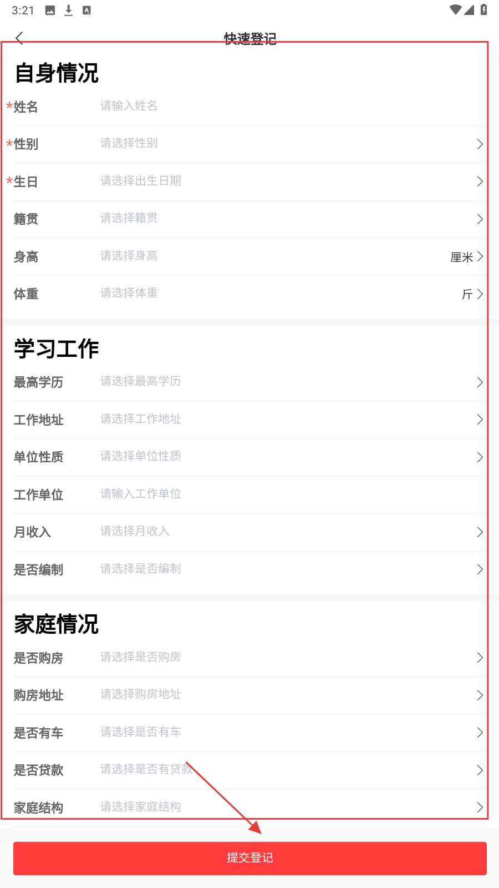The height and width of the screenshot is (888, 499).
Task: Choose the 是否编制 option row
Action: pos(249,570)
